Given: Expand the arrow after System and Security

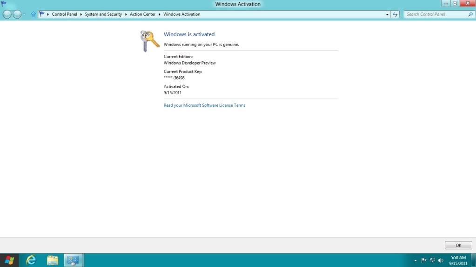Looking at the screenshot, I should (126, 14).
